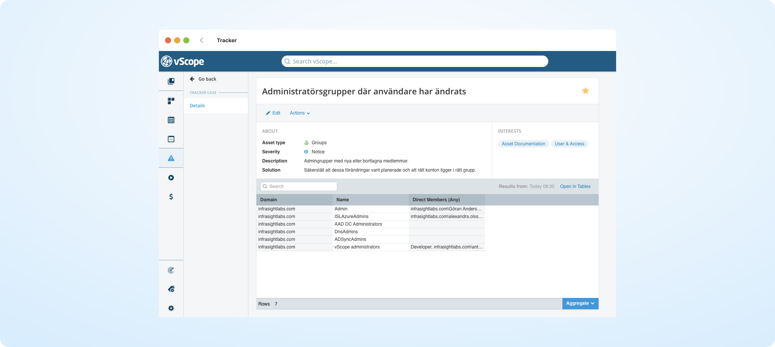The image size is (775, 347).
Task: Click the Results from Today 08:30 text
Action: click(527, 186)
